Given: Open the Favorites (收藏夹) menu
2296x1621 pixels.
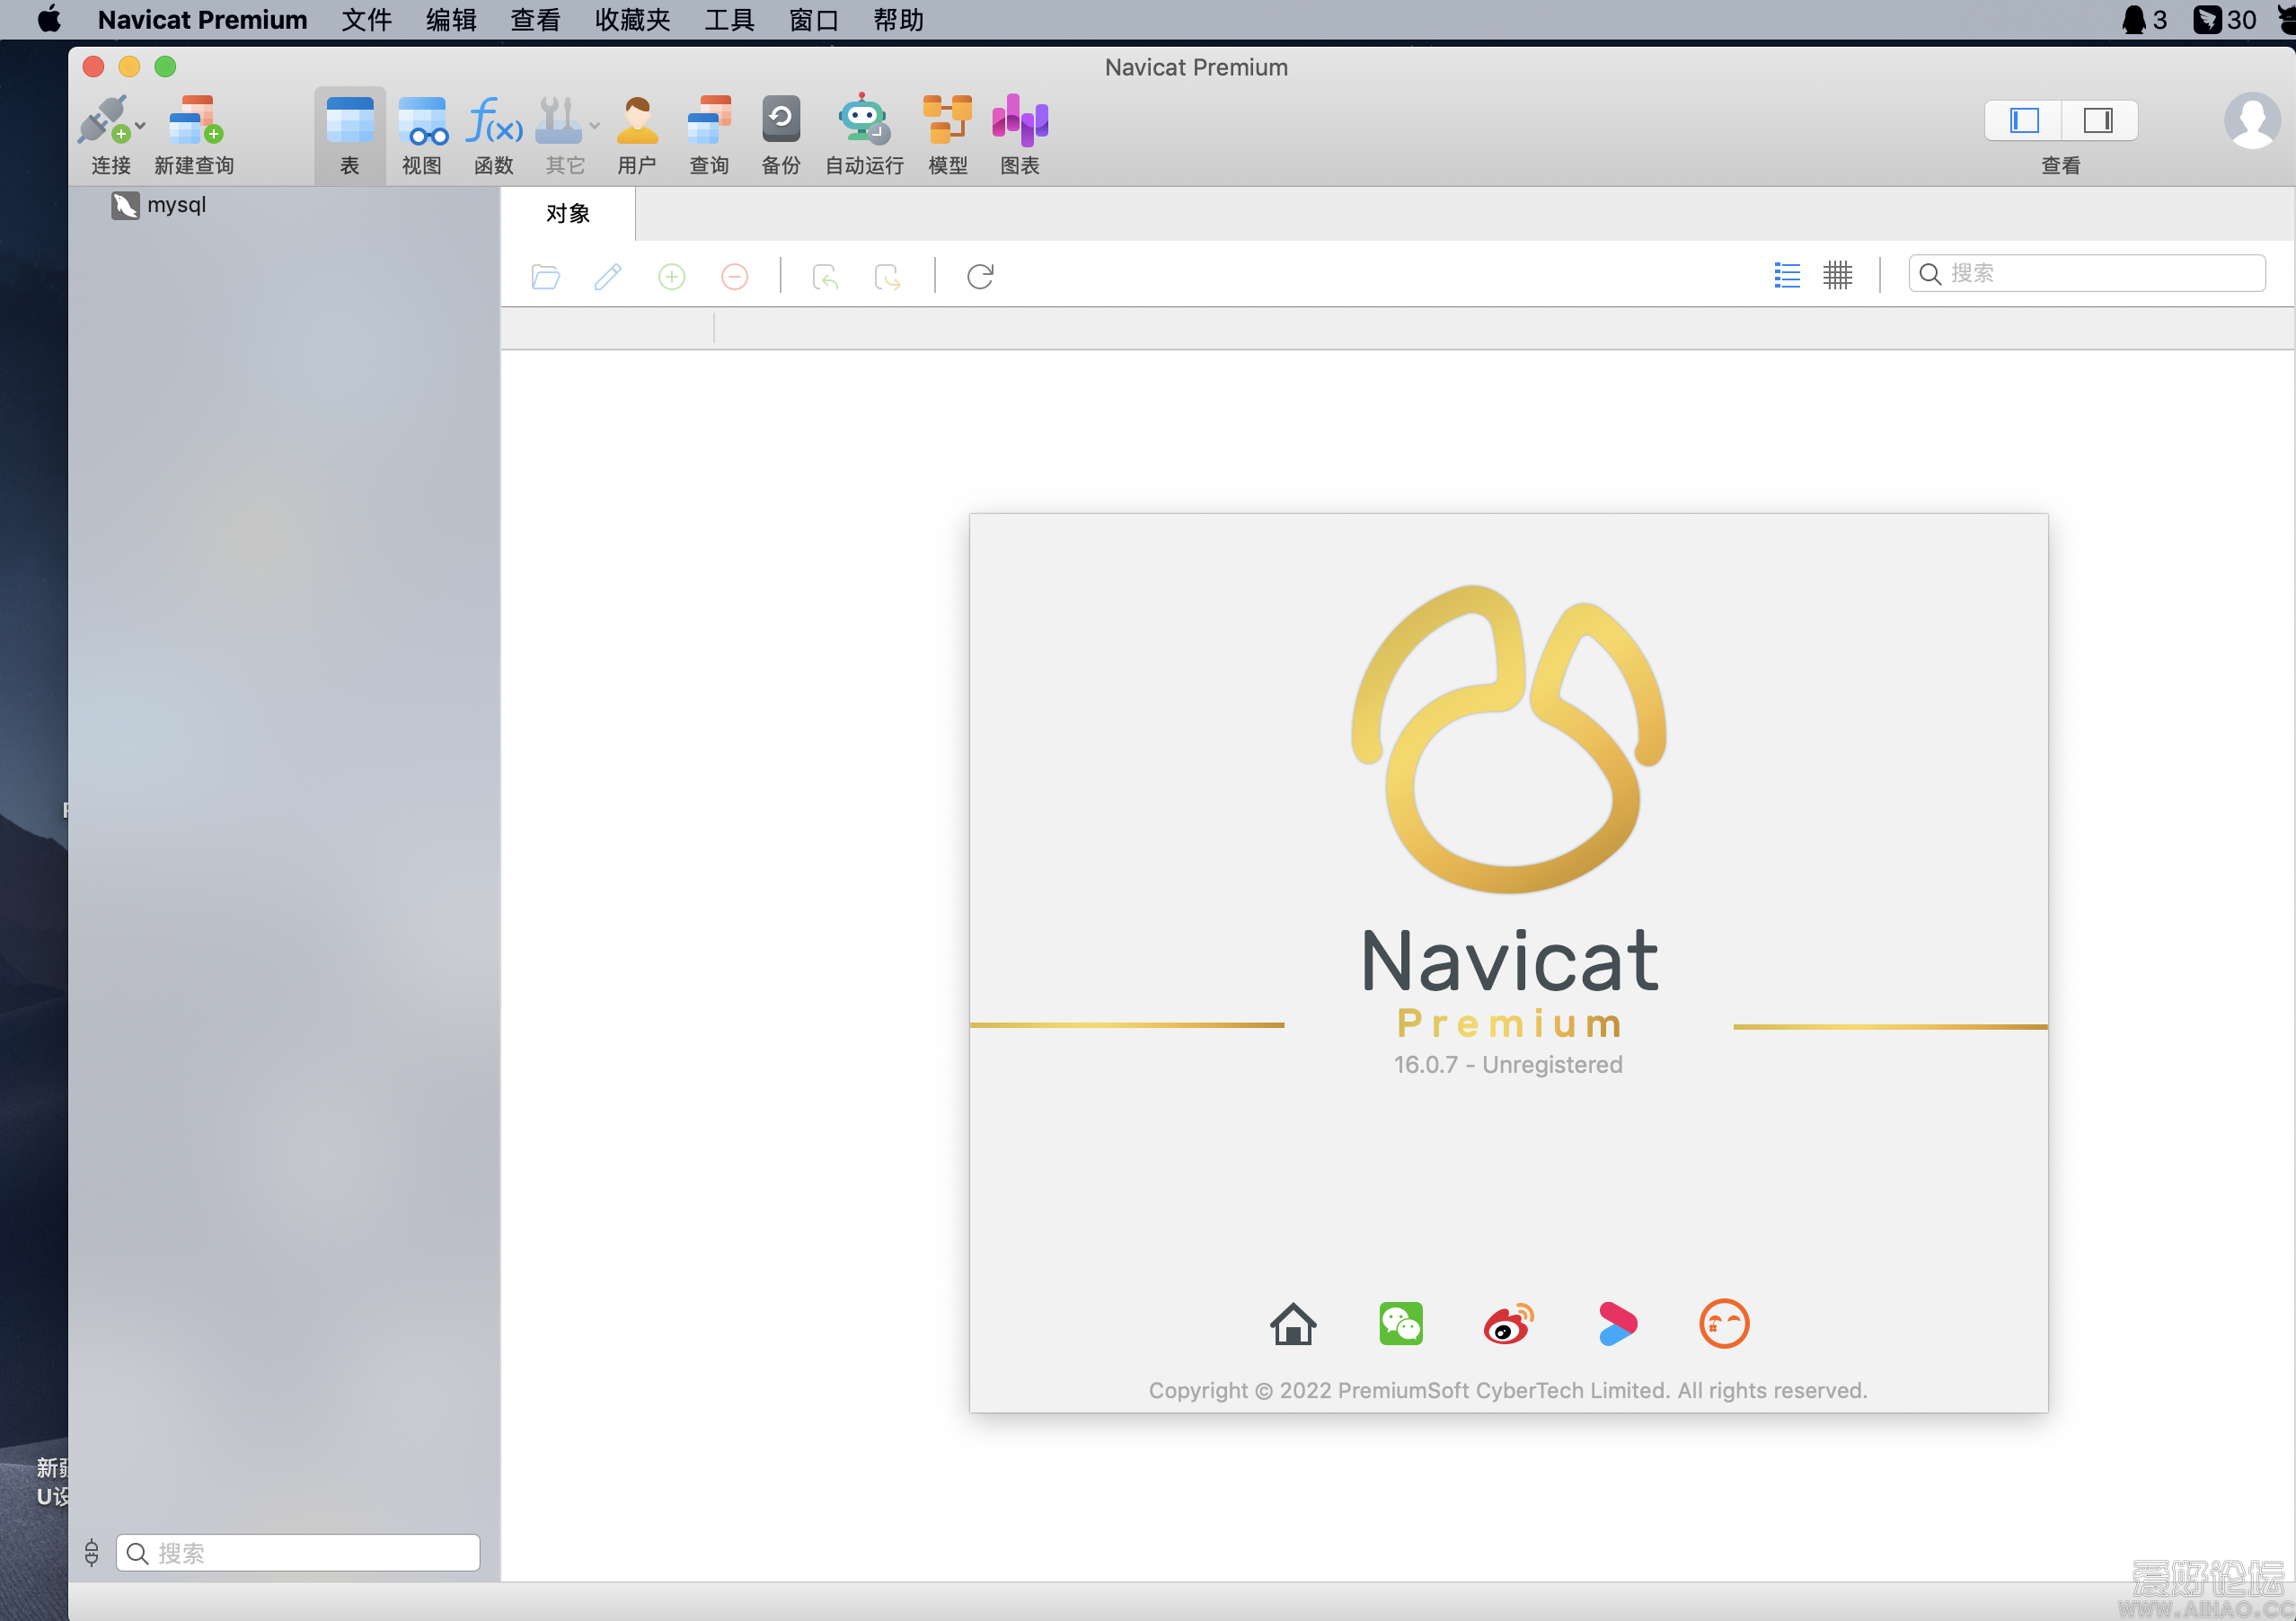Looking at the screenshot, I should [x=633, y=20].
